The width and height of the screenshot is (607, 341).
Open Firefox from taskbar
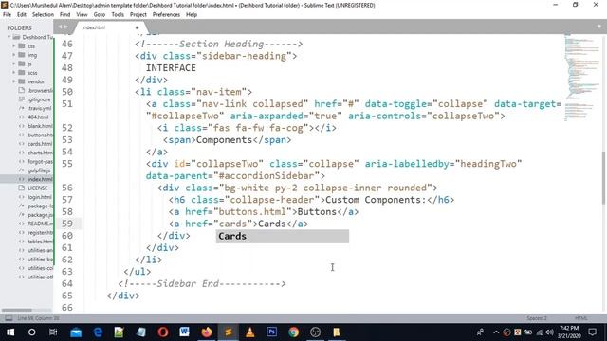207,332
